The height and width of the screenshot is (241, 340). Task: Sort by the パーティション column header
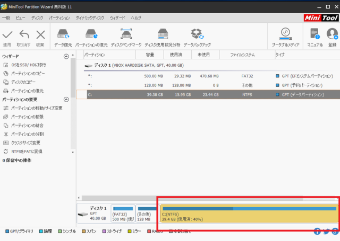pos(109,55)
